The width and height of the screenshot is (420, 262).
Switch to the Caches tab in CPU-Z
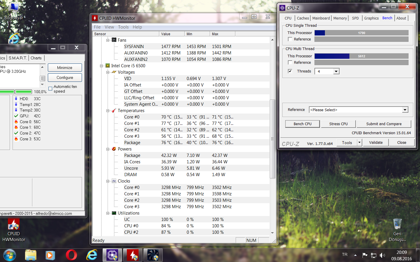click(x=303, y=18)
